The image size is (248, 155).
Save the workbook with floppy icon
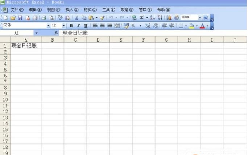click(x=20, y=17)
